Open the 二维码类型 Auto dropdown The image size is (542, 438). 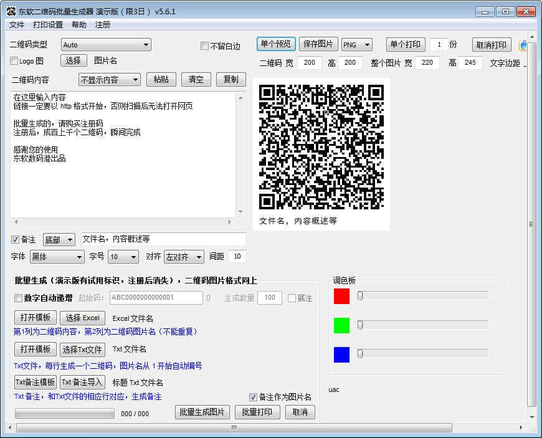coord(106,45)
